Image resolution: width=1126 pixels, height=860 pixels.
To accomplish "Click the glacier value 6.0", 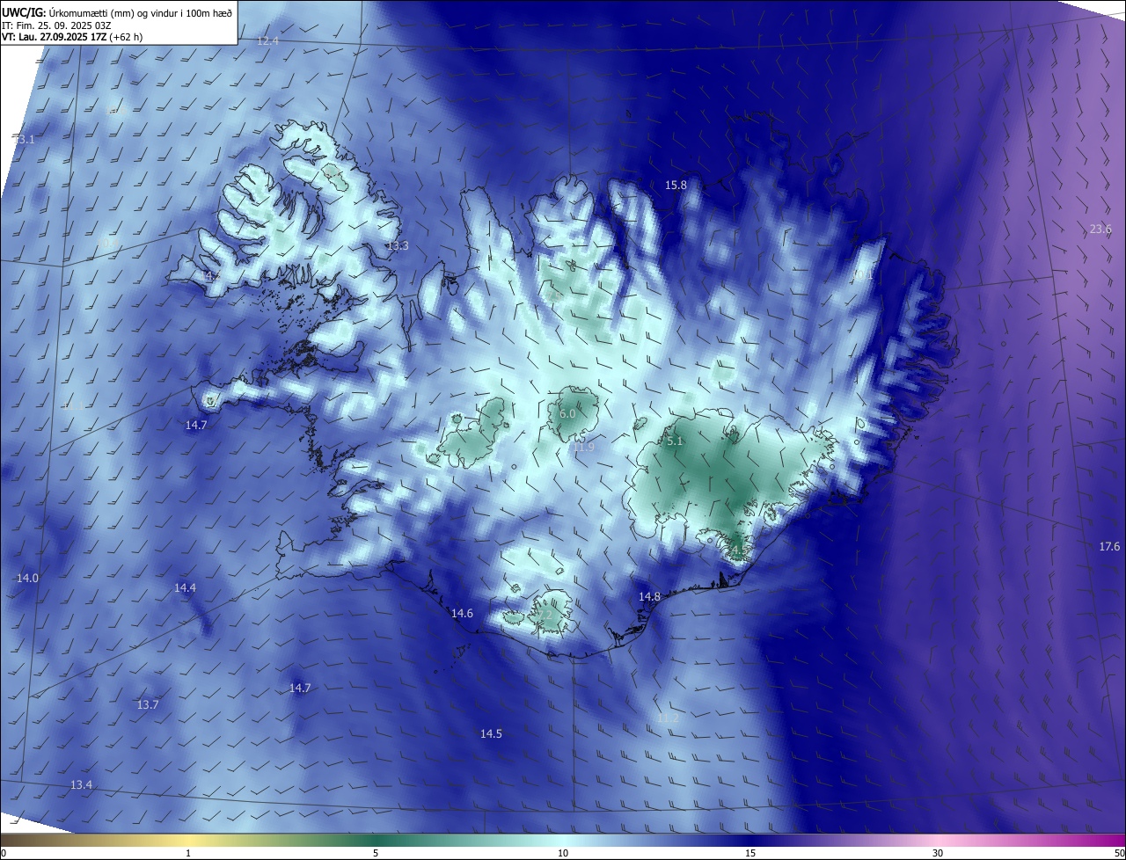I will coord(567,413).
